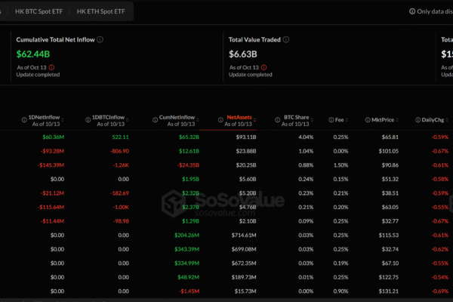
Task: Click info icon before MktPrice column header
Action: pyautogui.click(x=367, y=119)
